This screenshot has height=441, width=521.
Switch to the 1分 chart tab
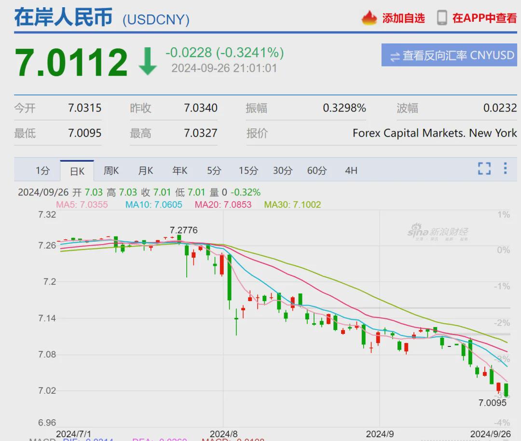coord(42,171)
